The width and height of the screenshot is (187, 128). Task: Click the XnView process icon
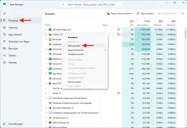pos(50,64)
